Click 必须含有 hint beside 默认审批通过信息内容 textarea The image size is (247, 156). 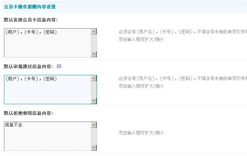182,79
